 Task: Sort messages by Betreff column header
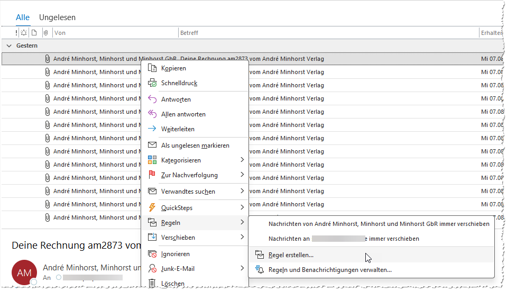click(x=189, y=33)
